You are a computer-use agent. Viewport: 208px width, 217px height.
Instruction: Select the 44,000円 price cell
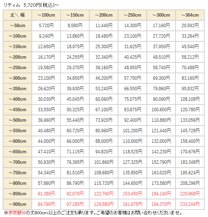tap(46, 141)
